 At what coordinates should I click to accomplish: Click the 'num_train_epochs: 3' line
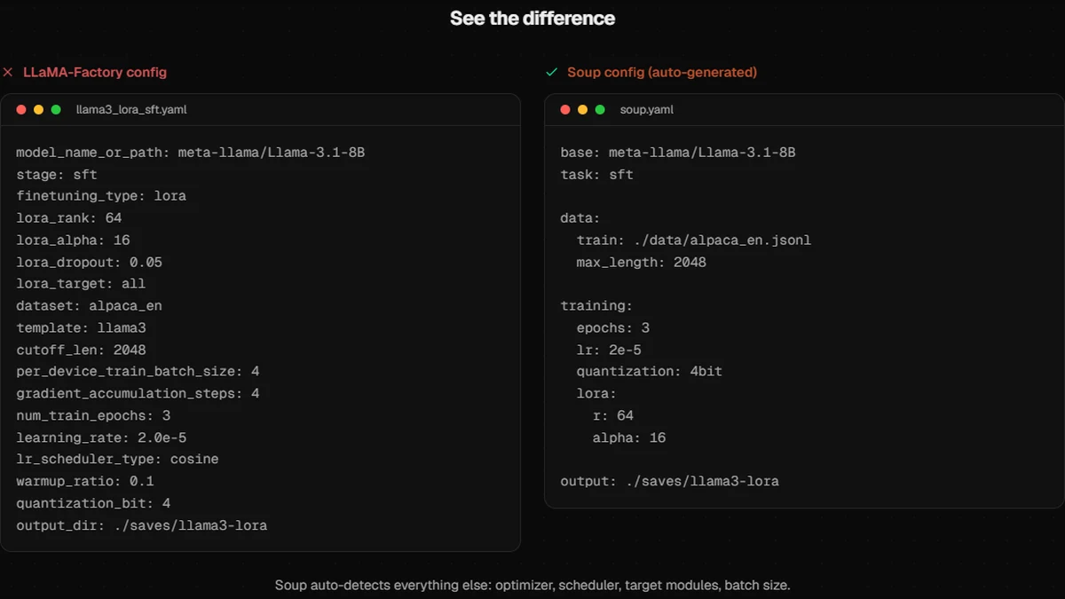coord(93,415)
